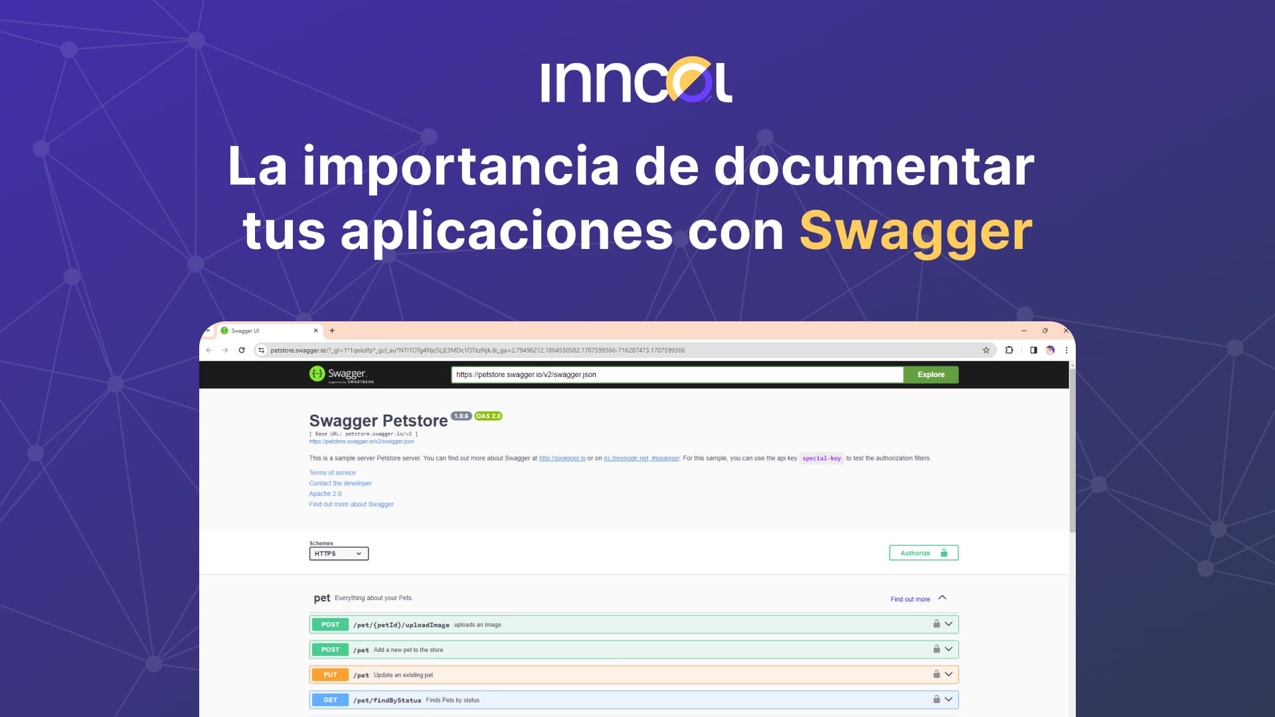Collapse the pet section chevron
This screenshot has width=1275, height=717.
click(942, 597)
